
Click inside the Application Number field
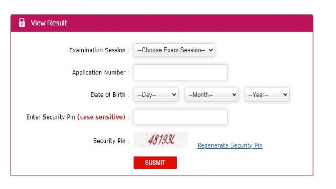pos(180,73)
